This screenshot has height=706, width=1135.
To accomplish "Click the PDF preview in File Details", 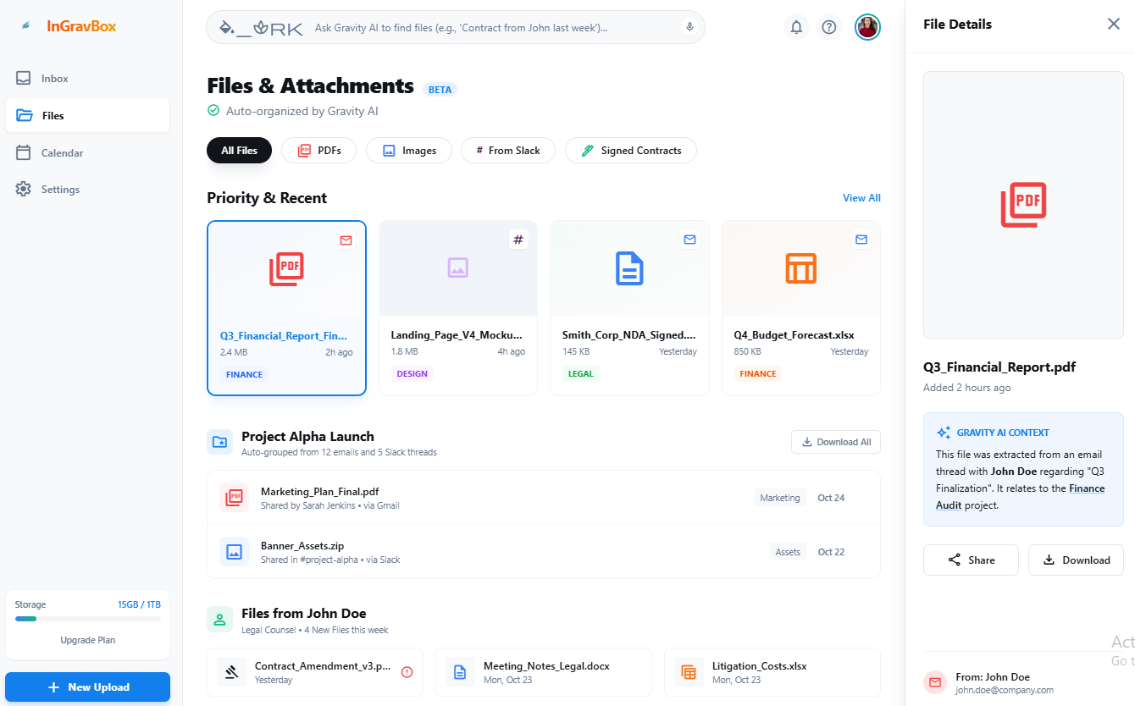I will [1023, 205].
